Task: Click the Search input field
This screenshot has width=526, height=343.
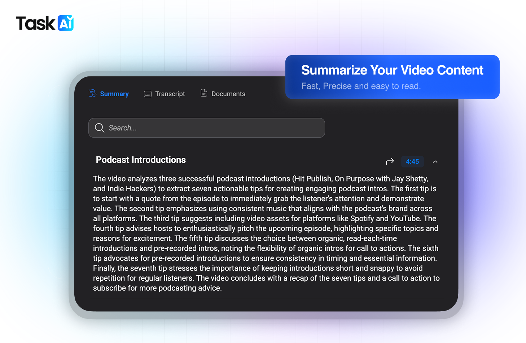Action: click(x=207, y=128)
